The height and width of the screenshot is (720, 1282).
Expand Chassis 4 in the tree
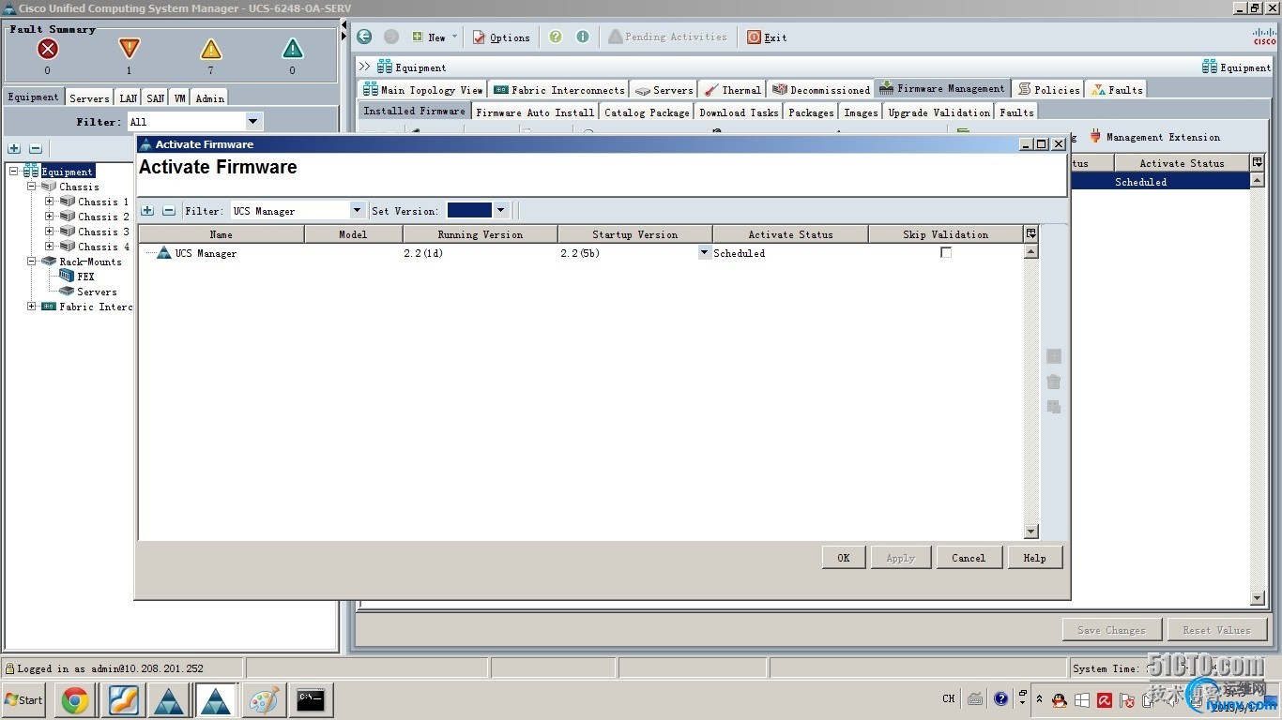49,247
